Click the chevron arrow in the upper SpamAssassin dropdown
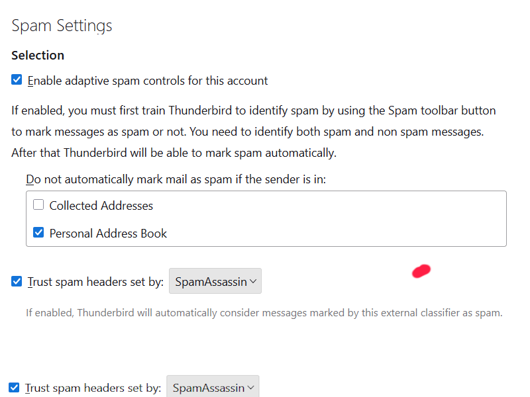Viewport: 530px width, 397px height. point(252,282)
